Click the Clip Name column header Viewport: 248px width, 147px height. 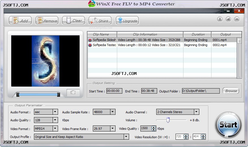102,34
